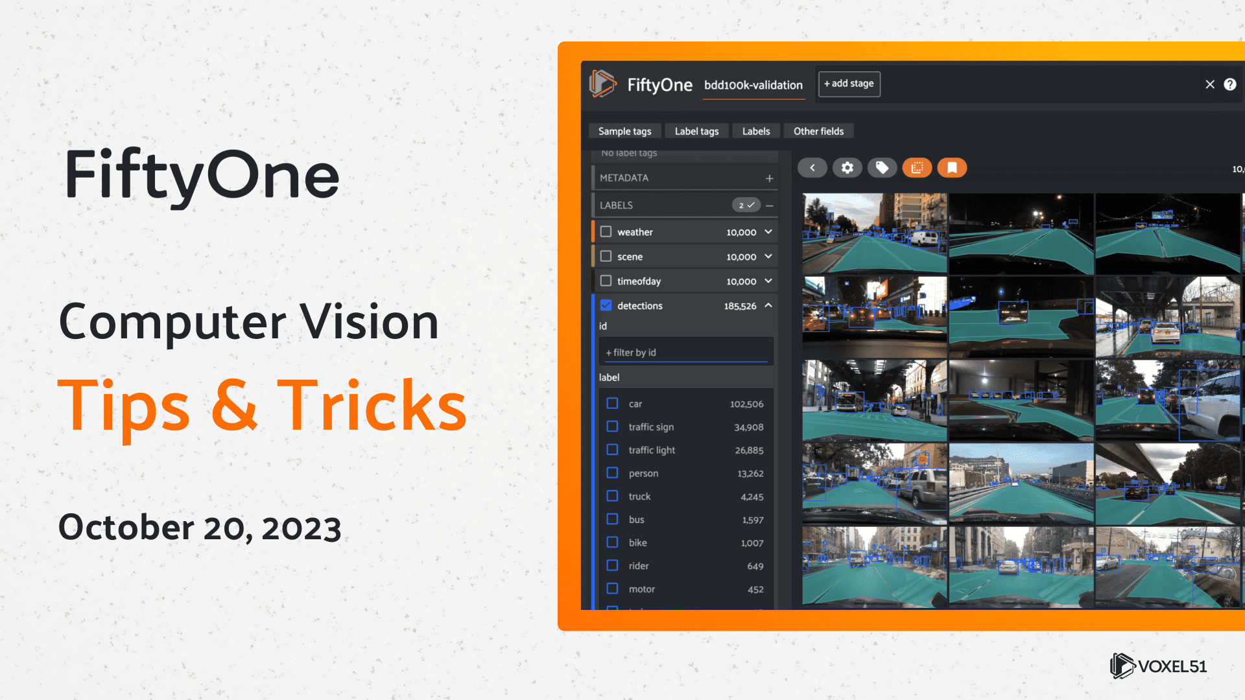Uncheck the detections checkbox
The height and width of the screenshot is (700, 1245).
606,305
